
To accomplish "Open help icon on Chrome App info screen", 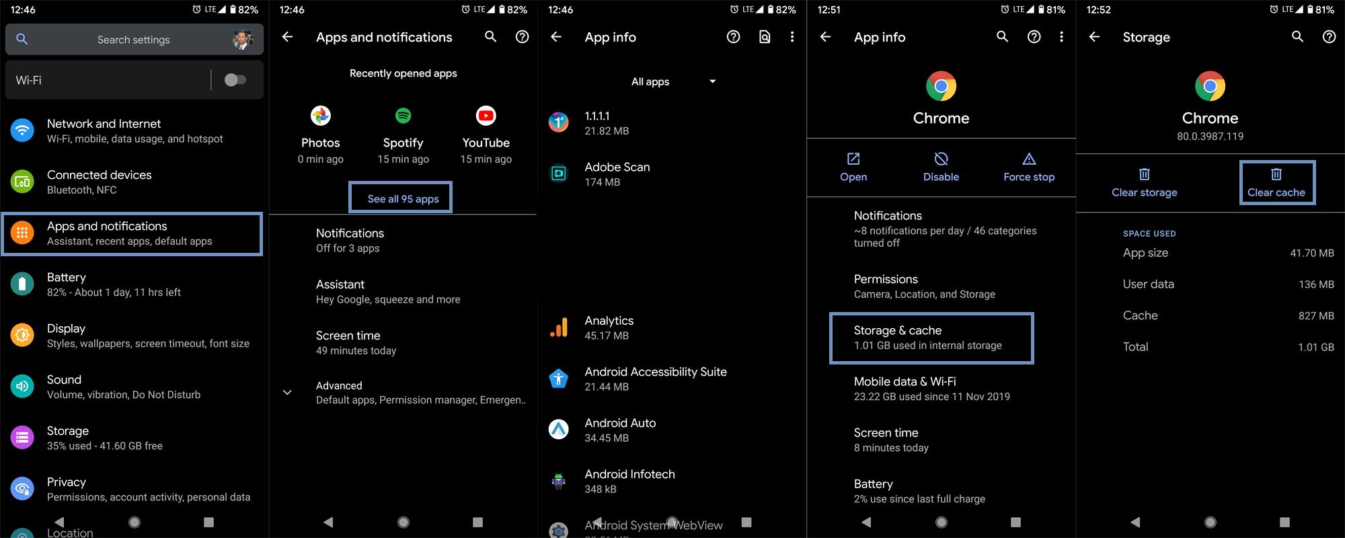I will point(1034,37).
